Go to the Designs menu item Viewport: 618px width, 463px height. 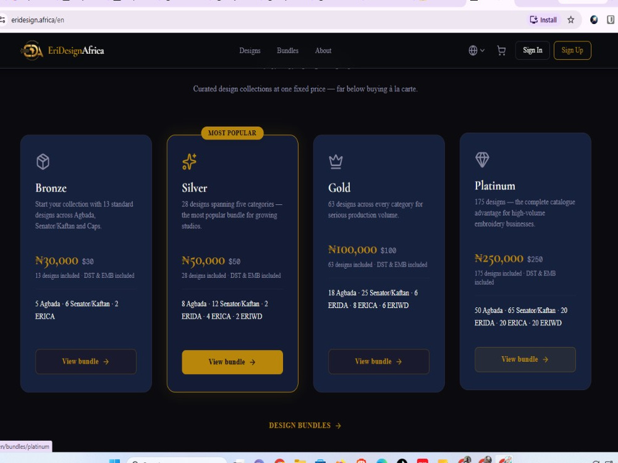250,51
